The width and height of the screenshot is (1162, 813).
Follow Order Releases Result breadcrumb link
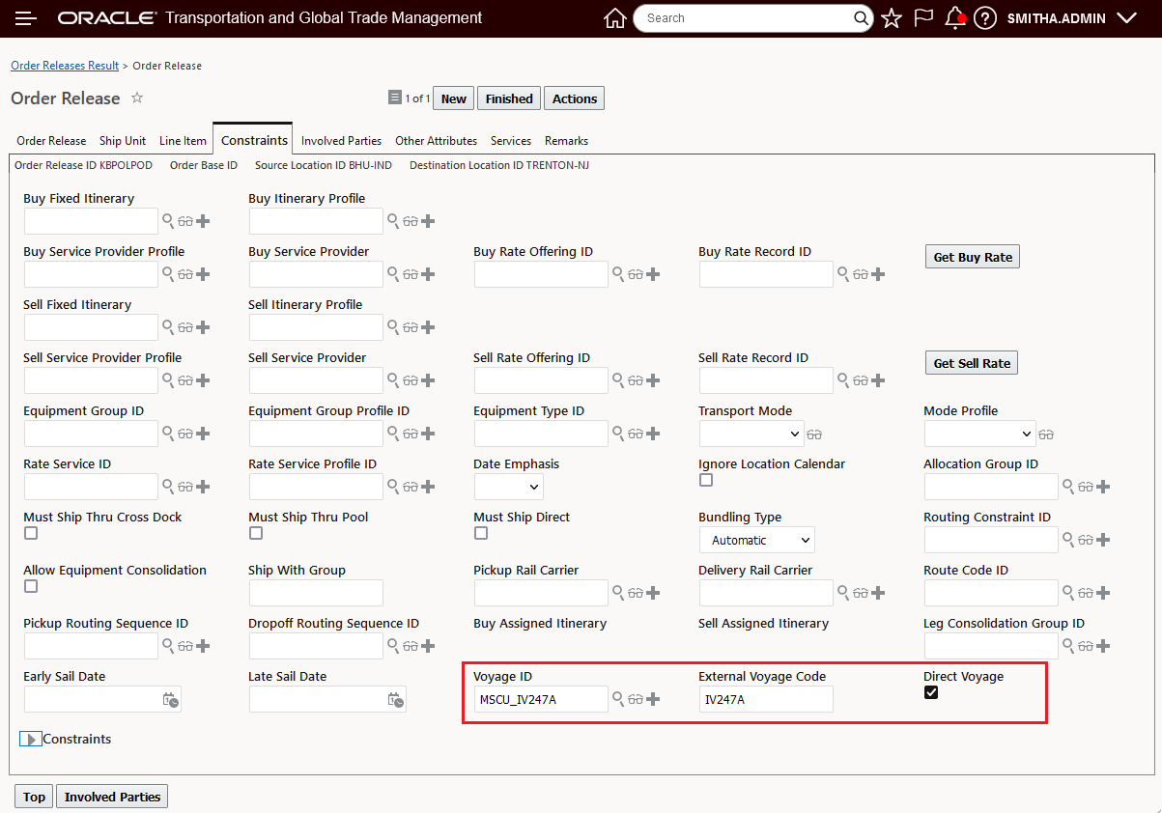65,66
